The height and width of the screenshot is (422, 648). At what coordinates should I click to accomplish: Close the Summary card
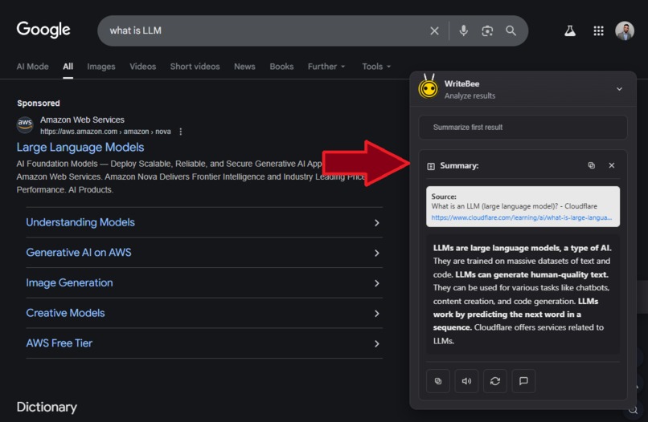pyautogui.click(x=612, y=165)
